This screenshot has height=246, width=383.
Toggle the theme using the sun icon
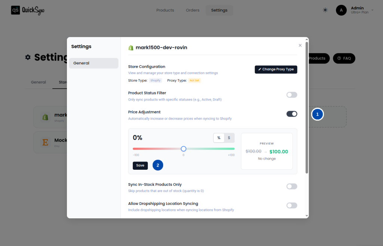pos(325,10)
